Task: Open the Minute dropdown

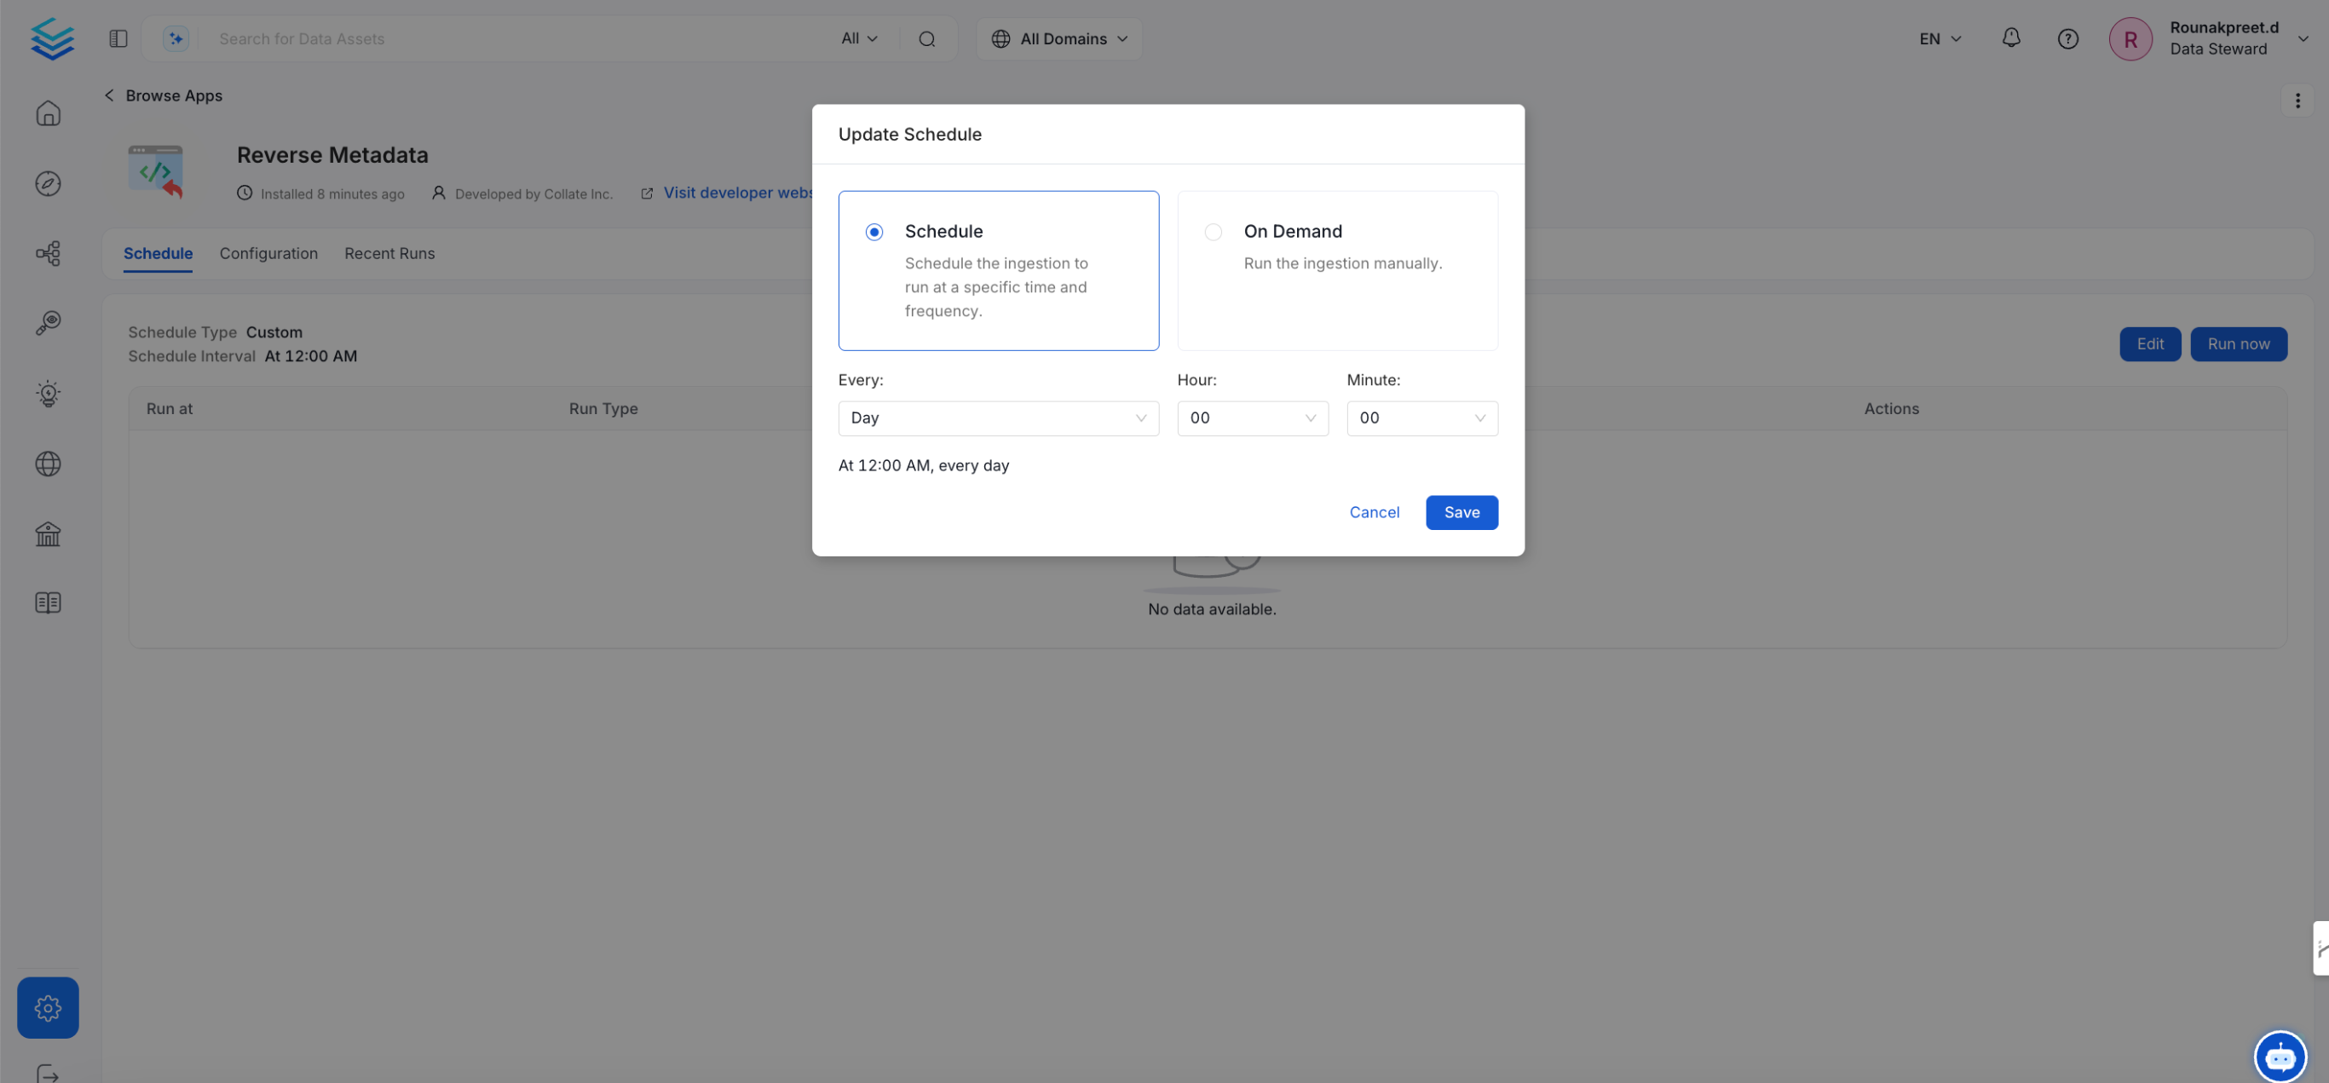Action: point(1421,418)
